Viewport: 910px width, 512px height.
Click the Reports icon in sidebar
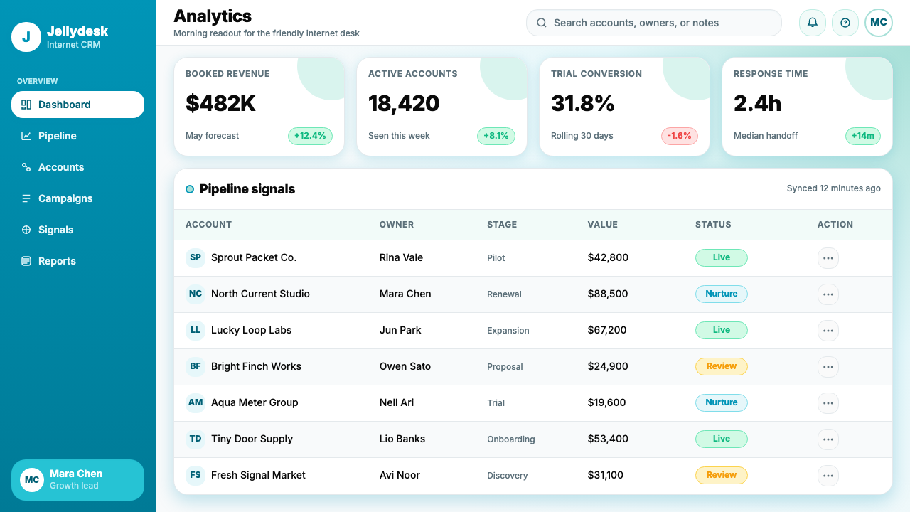tap(26, 261)
